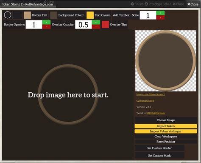The width and height of the screenshot is (201, 163).
Task: Click the dark square shape icon beside the circle
Action: (17, 15)
